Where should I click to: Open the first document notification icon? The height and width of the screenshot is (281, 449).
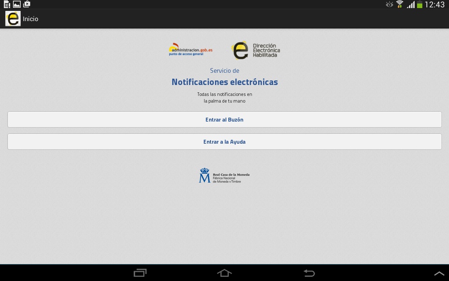click(x=7, y=4)
